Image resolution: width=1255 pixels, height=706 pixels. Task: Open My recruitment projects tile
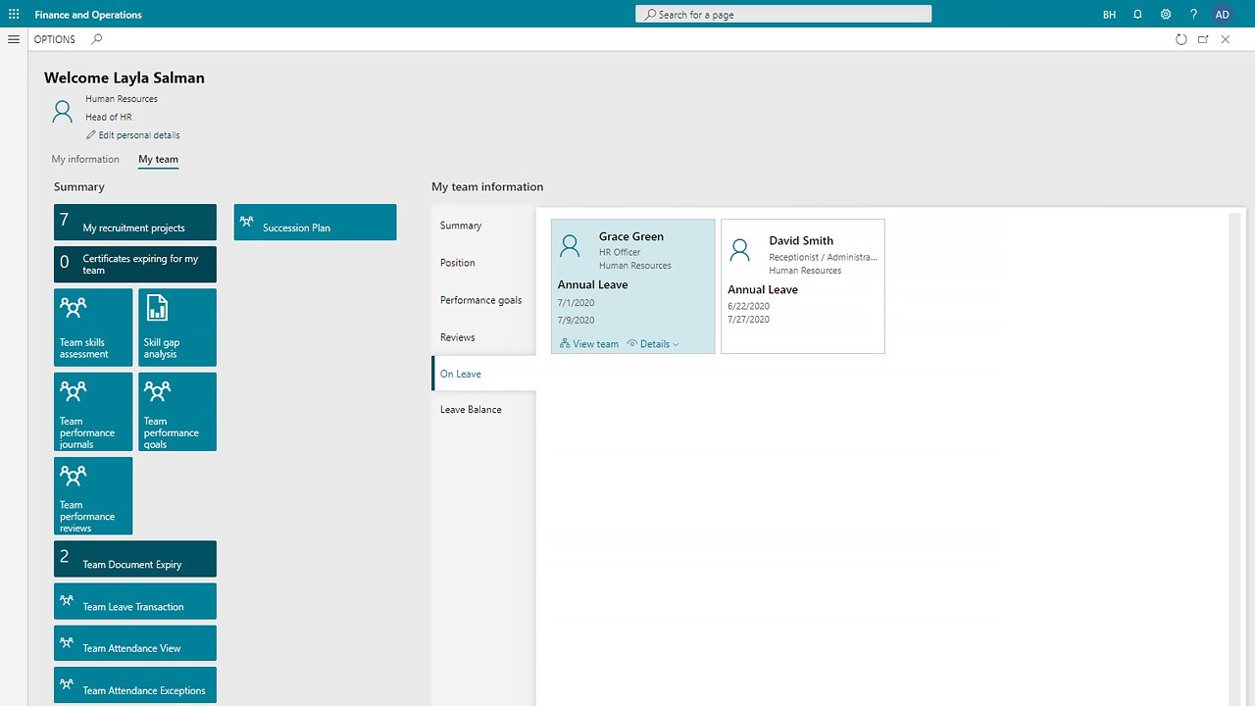135,222
